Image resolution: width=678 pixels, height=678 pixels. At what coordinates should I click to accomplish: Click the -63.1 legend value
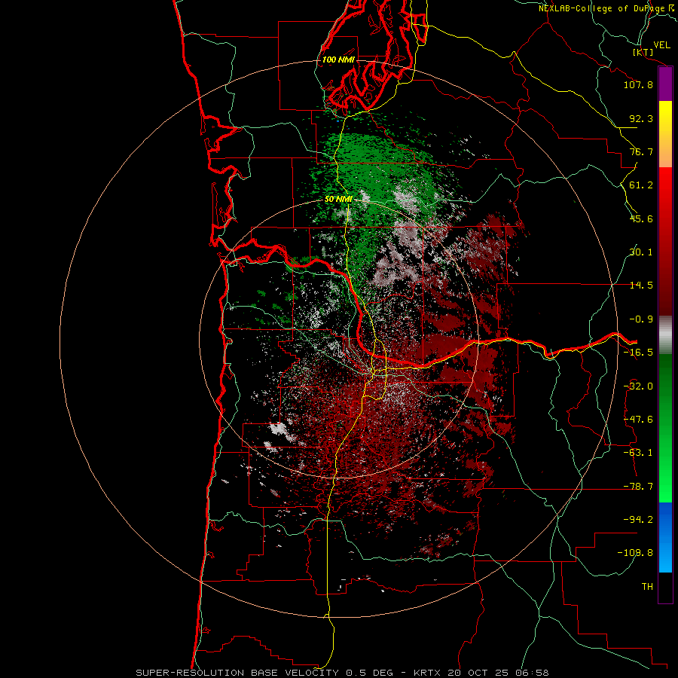pyautogui.click(x=638, y=453)
